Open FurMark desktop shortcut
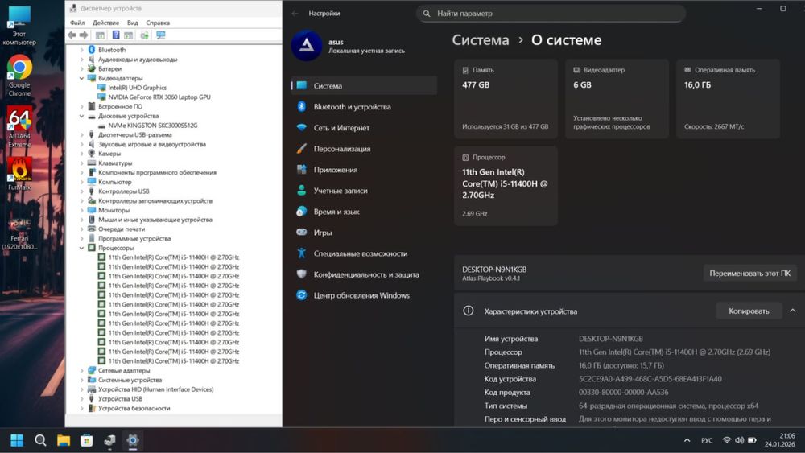Screen dimensions: 805x453 [x=19, y=174]
